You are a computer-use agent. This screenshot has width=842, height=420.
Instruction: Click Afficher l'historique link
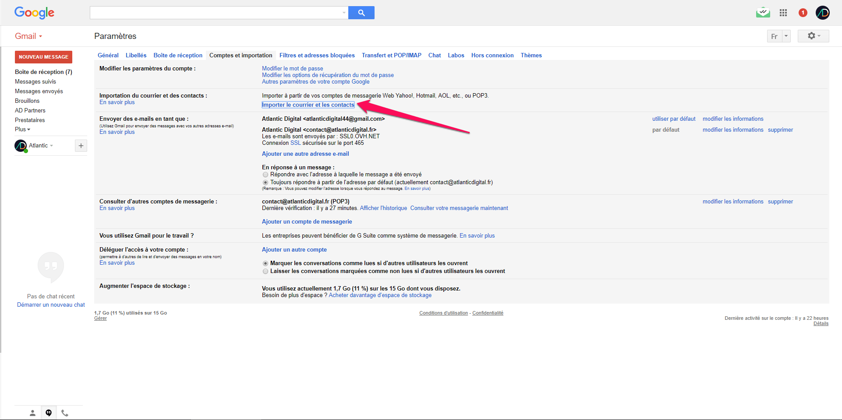coord(383,208)
